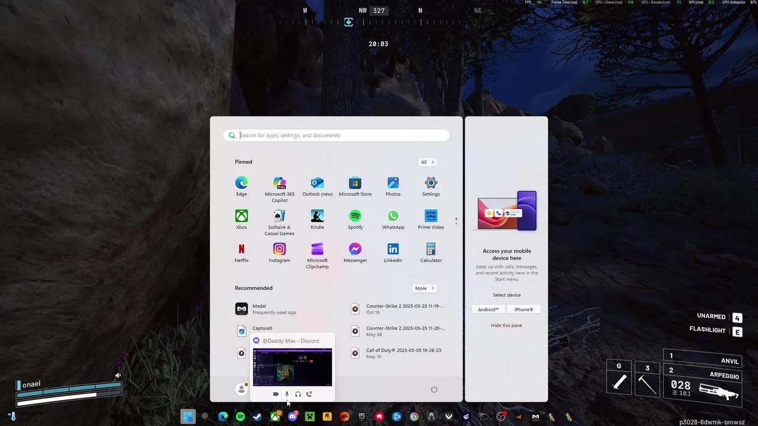Disconnect call in Discord preview toolbar
The image size is (758, 426).
pyautogui.click(x=309, y=394)
